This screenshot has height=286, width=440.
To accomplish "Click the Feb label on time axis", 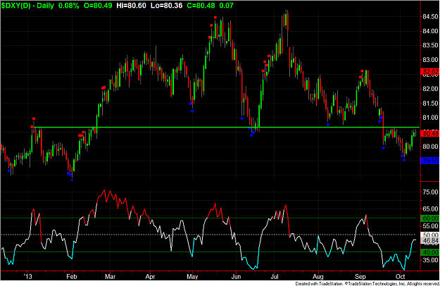I will click(x=72, y=276).
